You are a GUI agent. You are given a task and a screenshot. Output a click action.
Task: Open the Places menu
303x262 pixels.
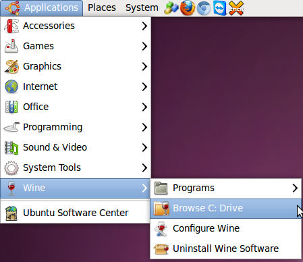[x=102, y=8]
